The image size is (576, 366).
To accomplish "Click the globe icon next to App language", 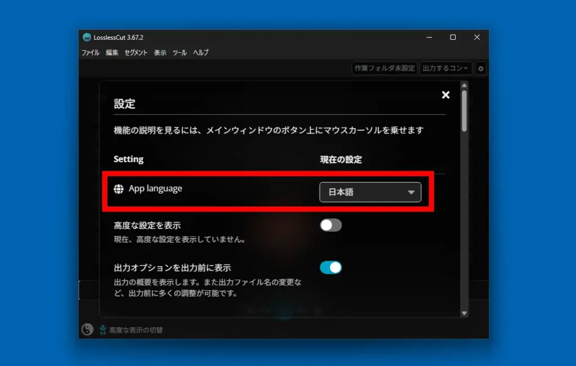I will (x=119, y=189).
